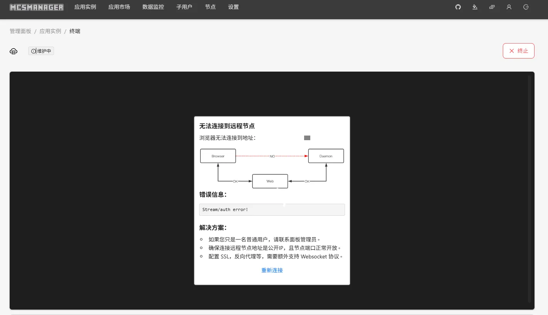Select the Stream/auth error message field
The image size is (548, 315).
click(272, 209)
